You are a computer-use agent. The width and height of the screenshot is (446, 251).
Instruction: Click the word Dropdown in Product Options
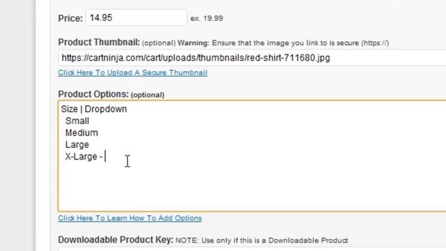point(106,109)
